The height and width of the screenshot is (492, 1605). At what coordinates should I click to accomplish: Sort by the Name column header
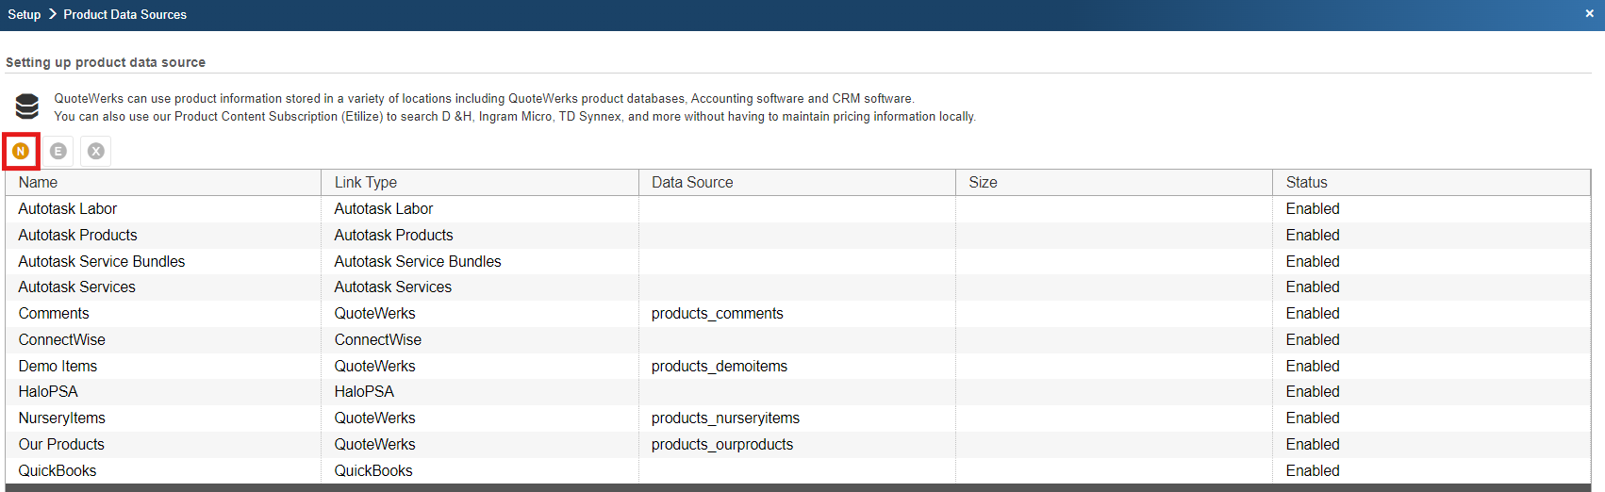tap(38, 182)
